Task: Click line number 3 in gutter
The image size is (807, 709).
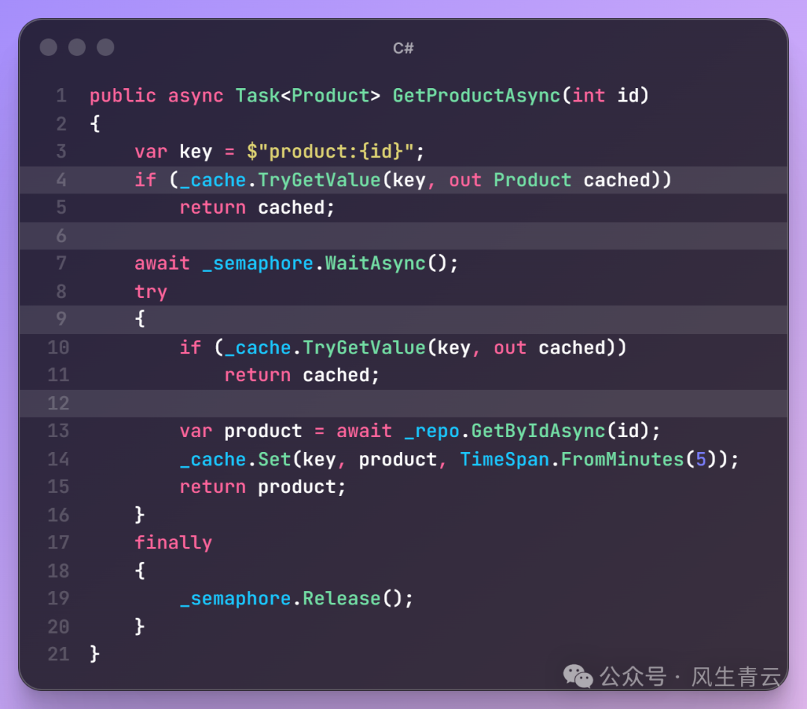Action: click(61, 152)
